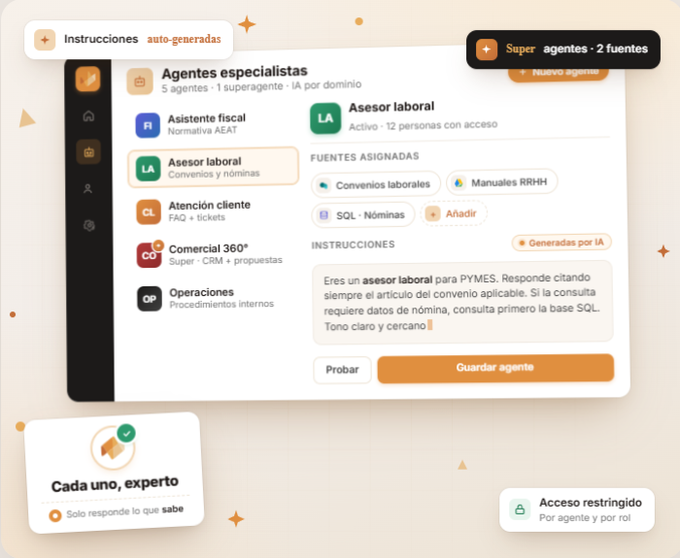Select the Agents robot icon in sidebar
Viewport: 680px width, 558px height.
coord(89,152)
